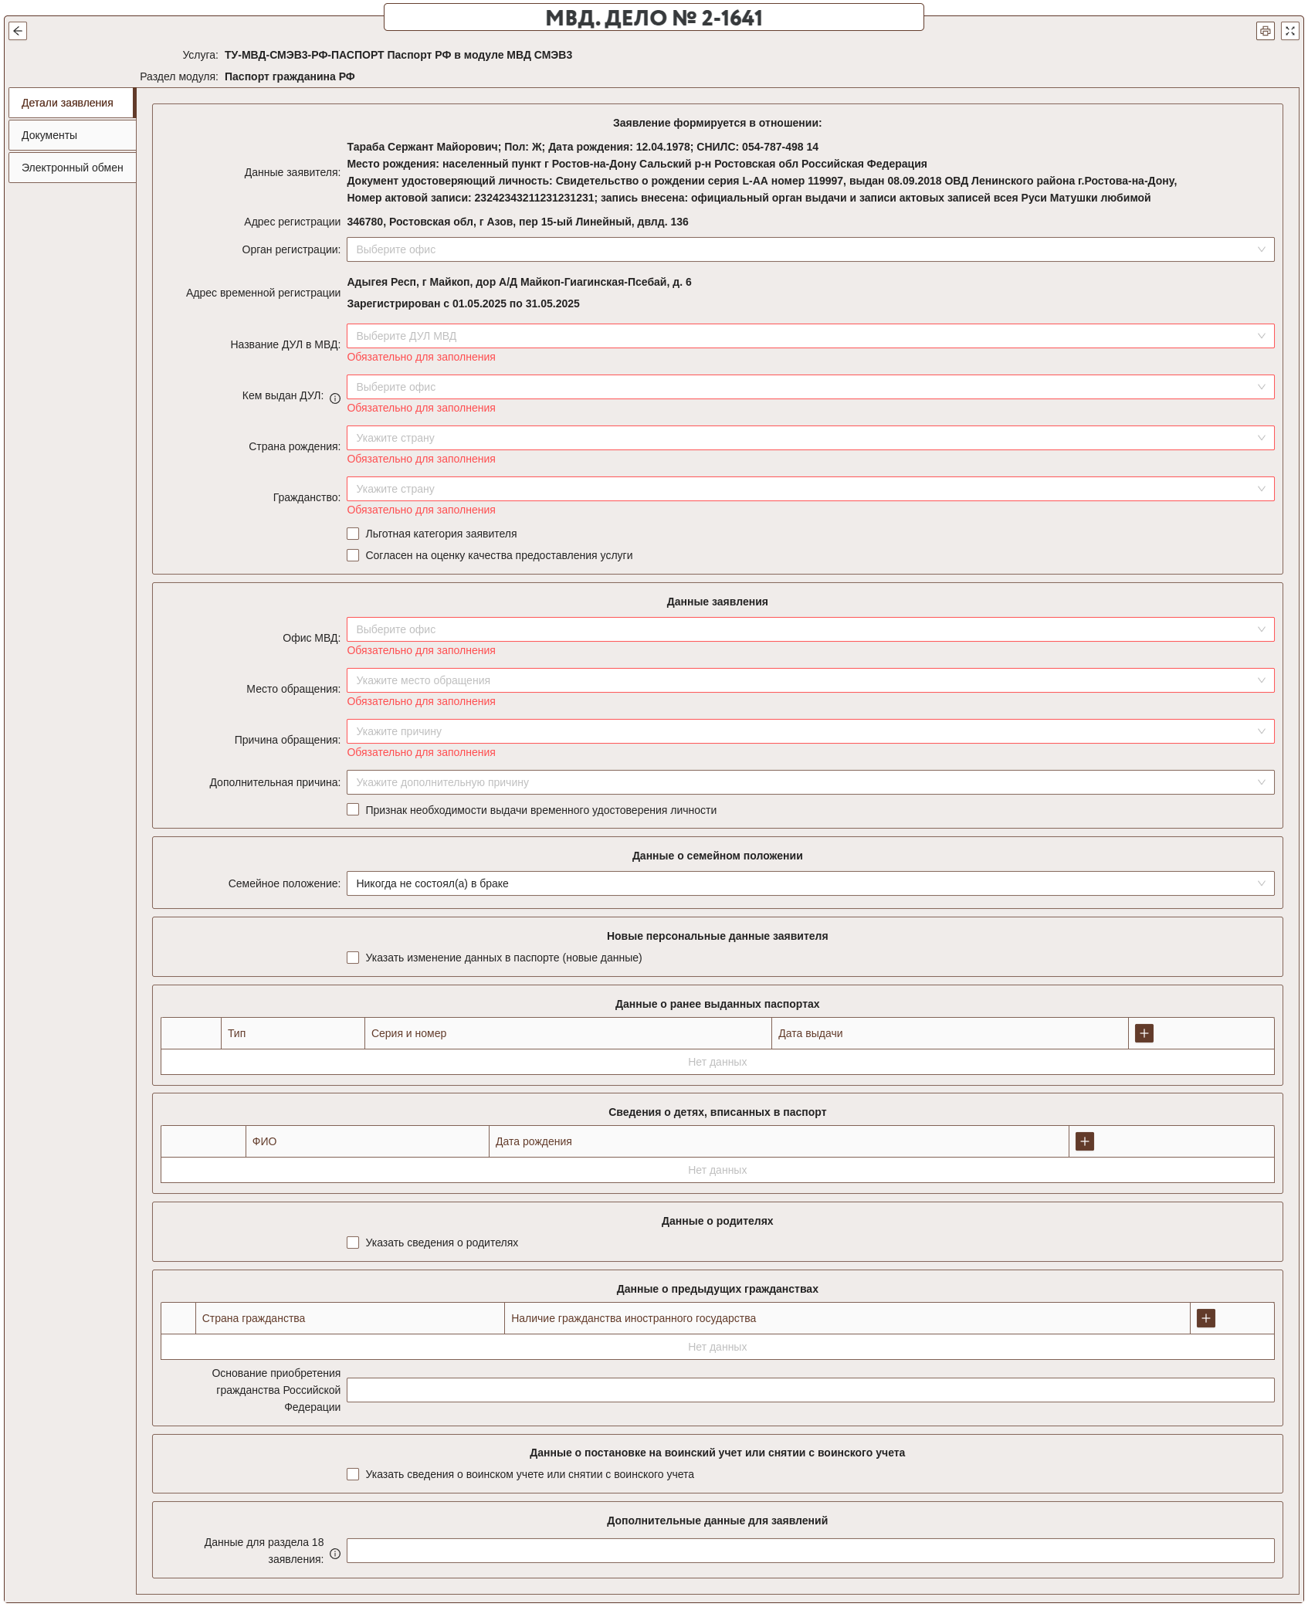Switch to the Документы tab
Image resolution: width=1308 pixels, height=1607 pixels.
[x=72, y=135]
